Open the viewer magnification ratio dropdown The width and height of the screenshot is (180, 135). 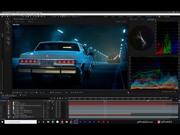click(21, 93)
